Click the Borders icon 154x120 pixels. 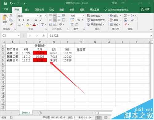(x=19, y=24)
